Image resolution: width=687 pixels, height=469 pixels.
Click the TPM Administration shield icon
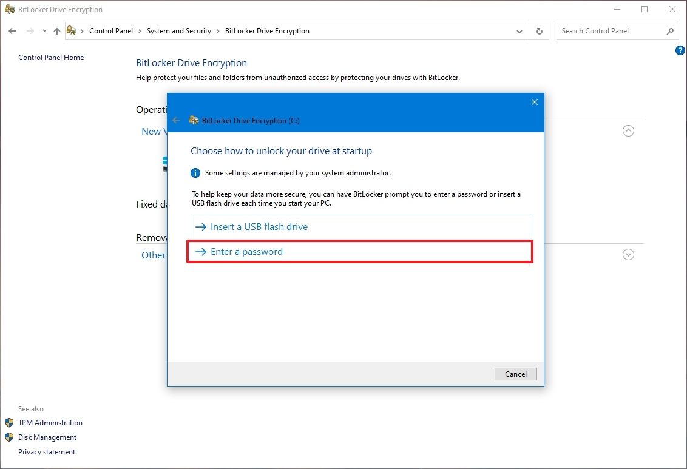coord(8,422)
